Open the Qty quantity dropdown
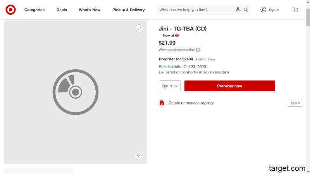Image resolution: width=310 pixels, height=174 pixels. click(x=170, y=86)
